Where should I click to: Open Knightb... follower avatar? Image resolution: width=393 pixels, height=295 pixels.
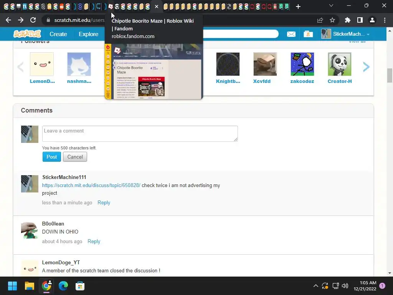pos(228,64)
